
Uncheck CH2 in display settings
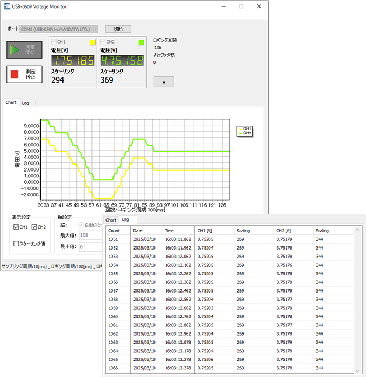[34, 227]
